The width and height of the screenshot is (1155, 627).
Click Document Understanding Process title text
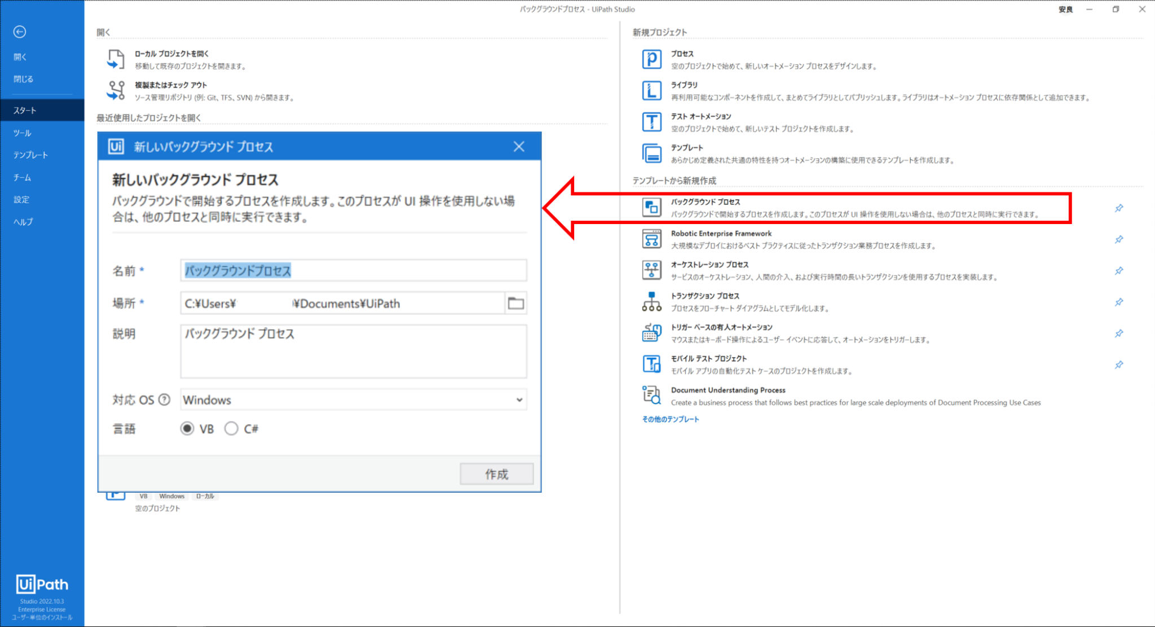coord(728,390)
